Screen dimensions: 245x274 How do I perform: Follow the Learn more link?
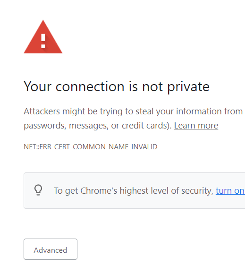click(x=196, y=126)
